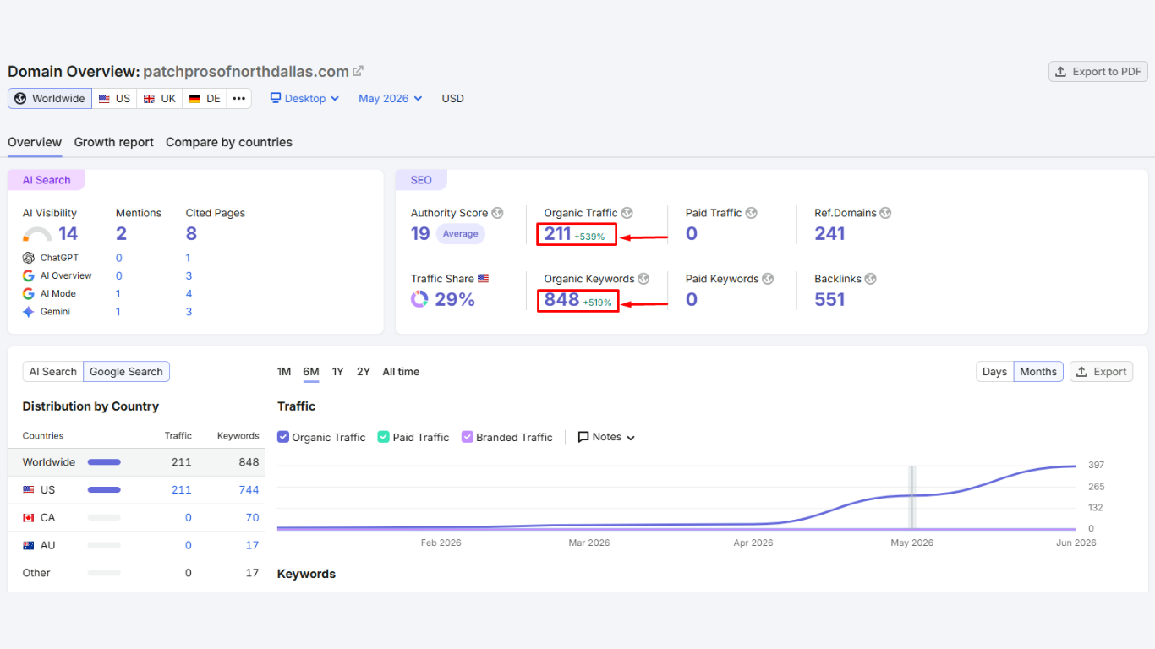Select the 2Y time range

click(364, 372)
